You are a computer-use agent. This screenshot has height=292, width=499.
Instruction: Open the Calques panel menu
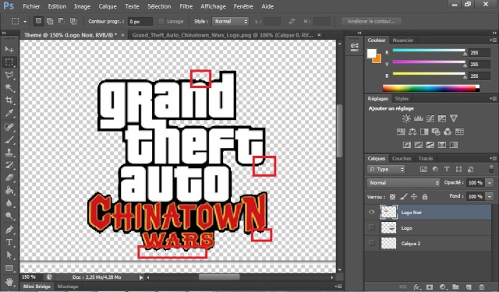pyautogui.click(x=494, y=158)
